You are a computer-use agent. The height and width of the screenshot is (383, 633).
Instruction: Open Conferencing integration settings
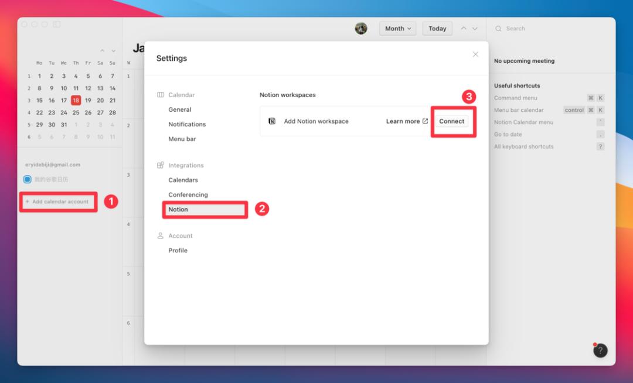(188, 195)
